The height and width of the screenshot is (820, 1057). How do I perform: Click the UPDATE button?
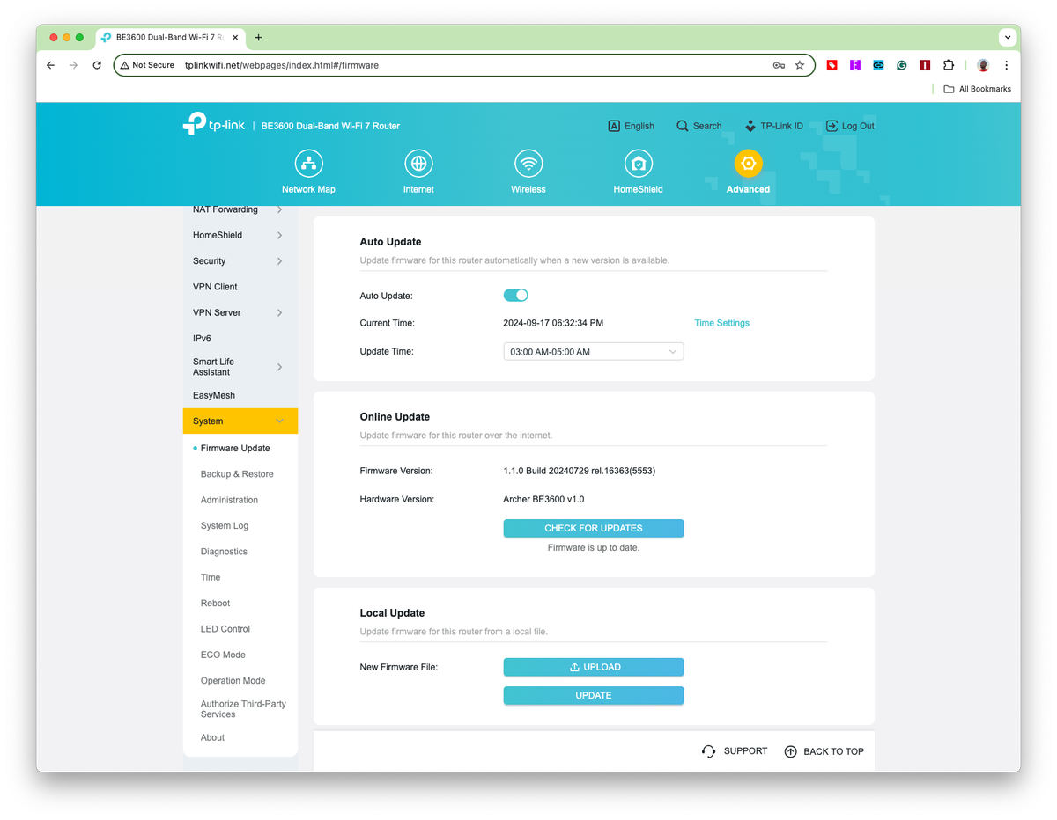(593, 695)
